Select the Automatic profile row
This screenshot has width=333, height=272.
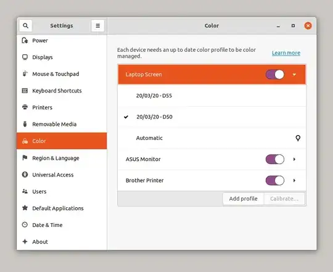coord(212,138)
